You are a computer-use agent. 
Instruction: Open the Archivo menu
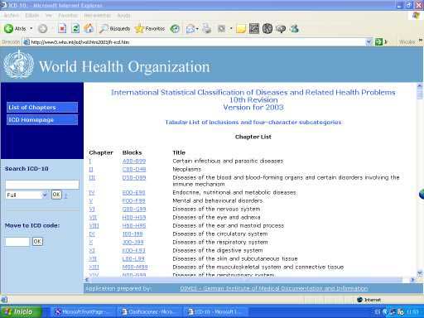(11, 16)
